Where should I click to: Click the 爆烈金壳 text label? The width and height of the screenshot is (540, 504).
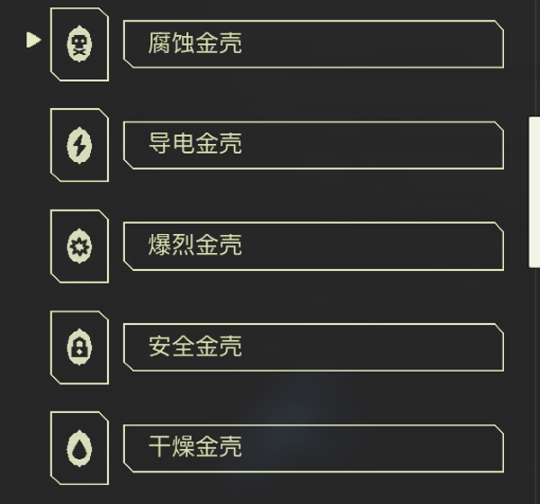(x=195, y=245)
